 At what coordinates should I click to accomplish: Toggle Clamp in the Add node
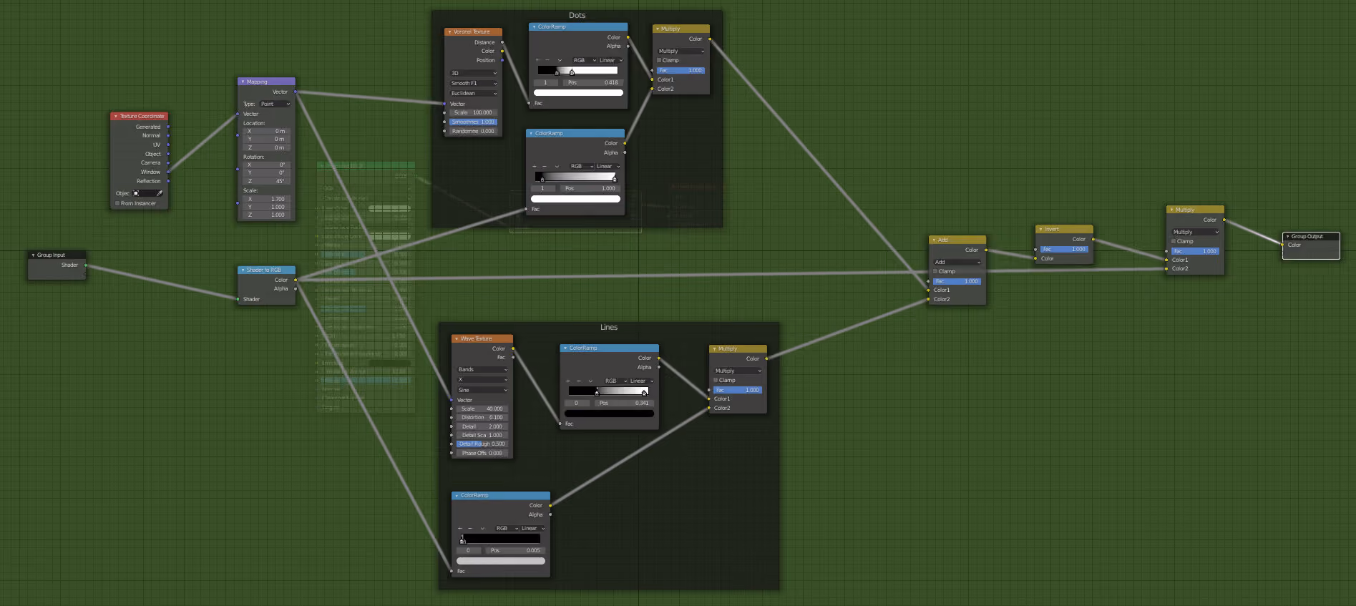coord(935,271)
